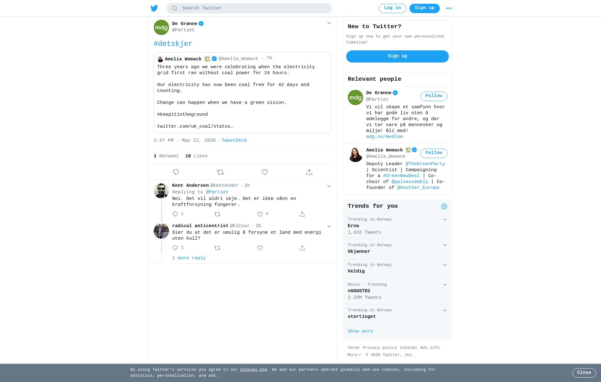This screenshot has width=601, height=382.
Task: Retweet radical anticentrist's reply
Action: coord(218,248)
